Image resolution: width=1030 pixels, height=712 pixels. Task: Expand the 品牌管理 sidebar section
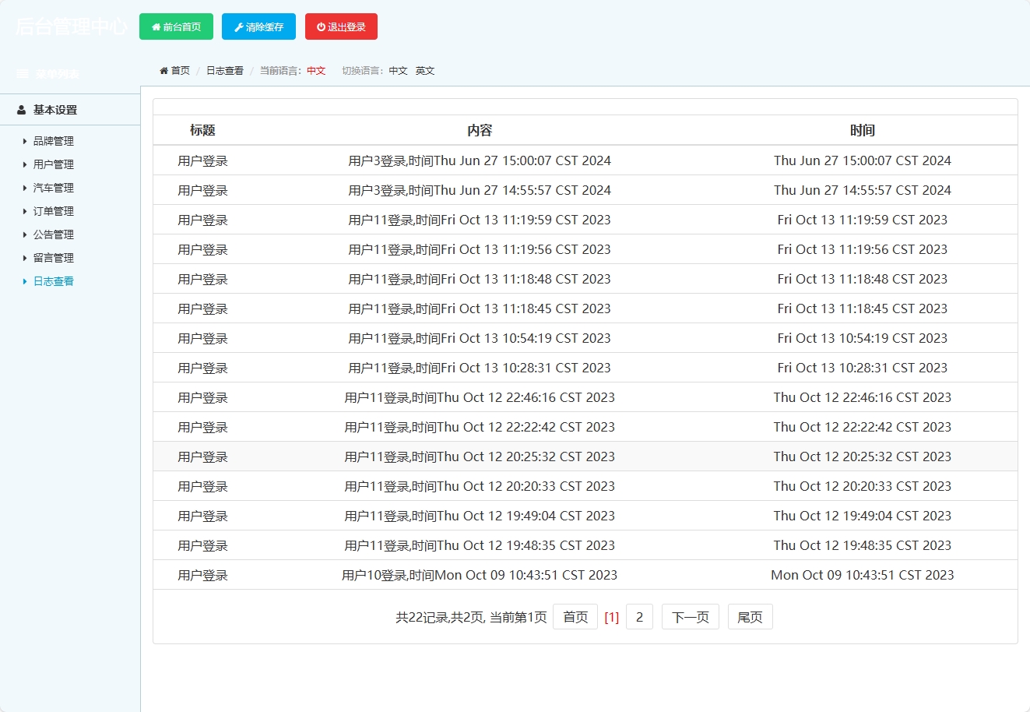pyautogui.click(x=53, y=141)
